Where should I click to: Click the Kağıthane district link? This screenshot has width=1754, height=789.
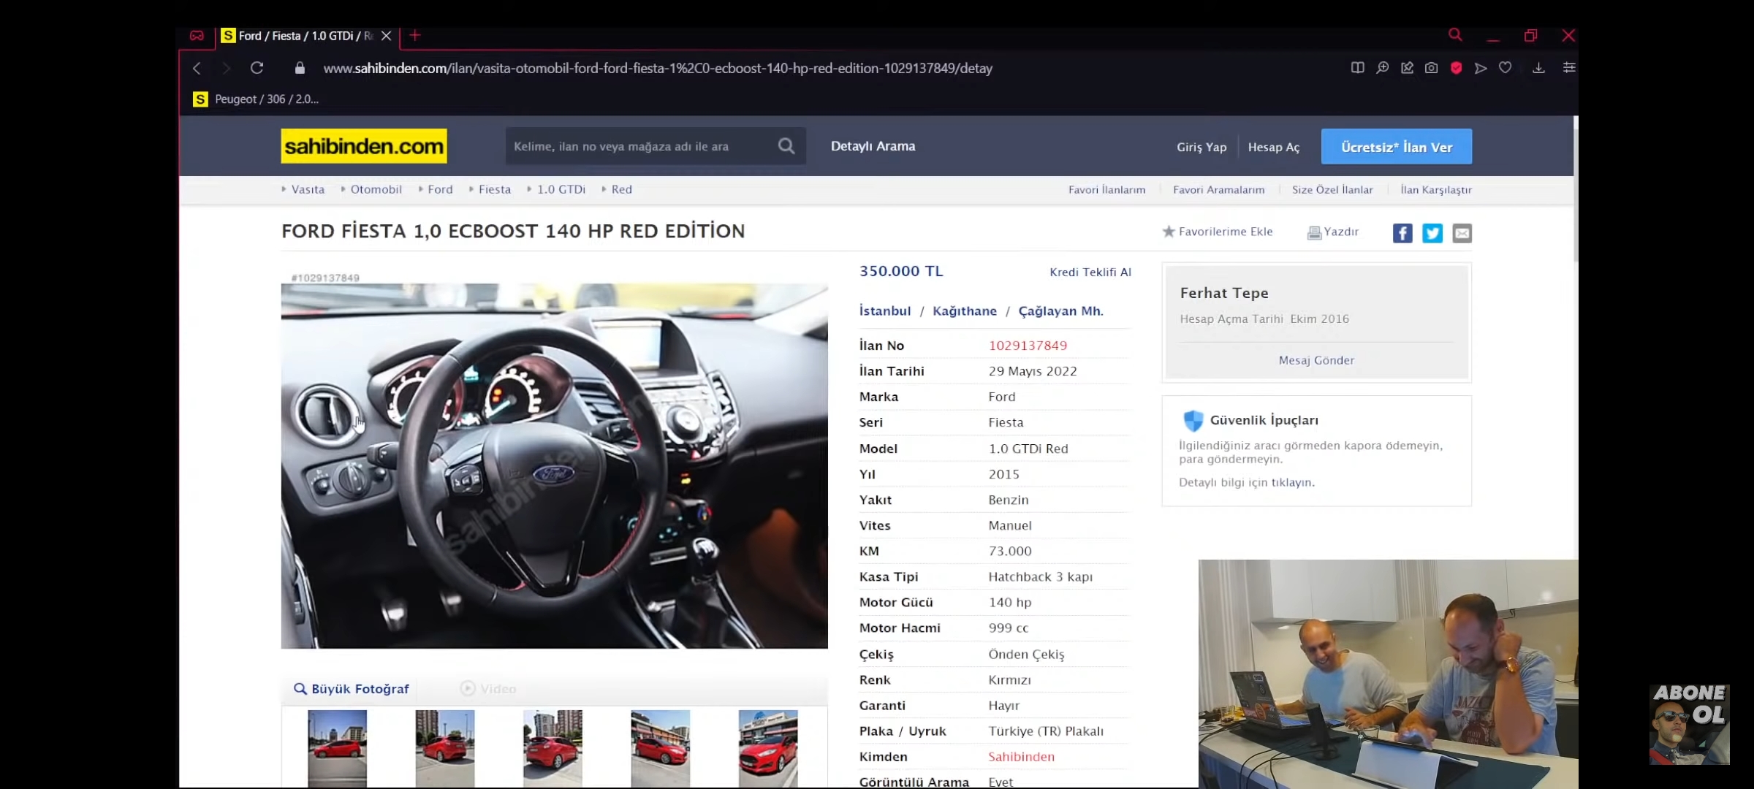pyautogui.click(x=965, y=311)
